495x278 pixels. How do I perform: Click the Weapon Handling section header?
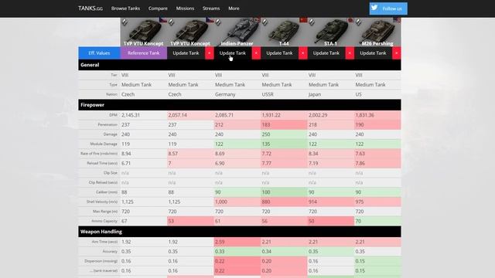(x=240, y=232)
